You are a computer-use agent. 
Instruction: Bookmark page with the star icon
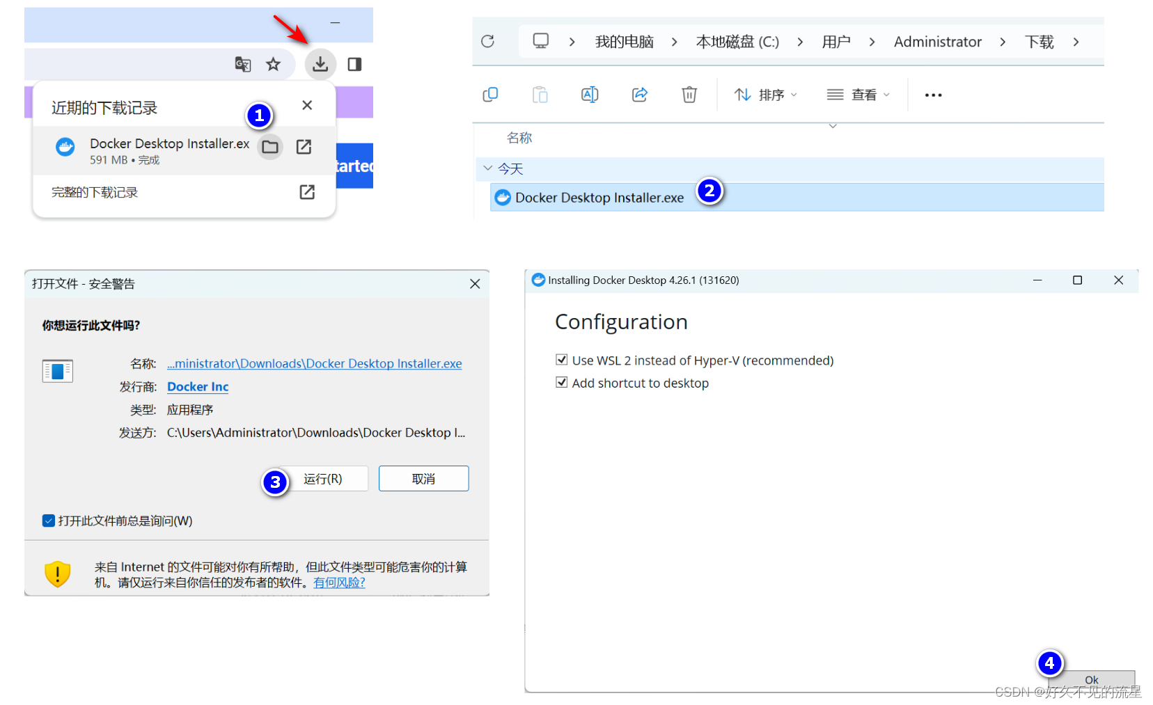coord(273,64)
